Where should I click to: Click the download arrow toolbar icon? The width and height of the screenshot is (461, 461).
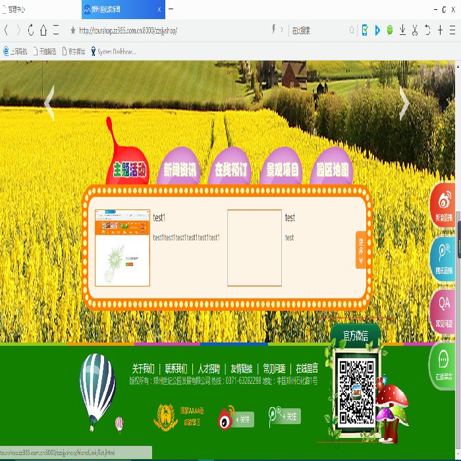pyautogui.click(x=402, y=30)
